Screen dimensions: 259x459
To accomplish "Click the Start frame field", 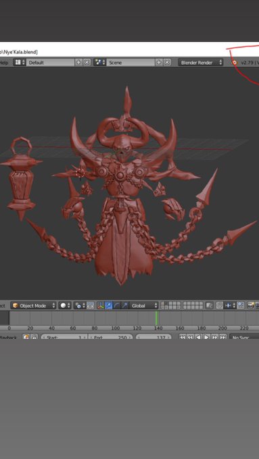I will click(64, 337).
